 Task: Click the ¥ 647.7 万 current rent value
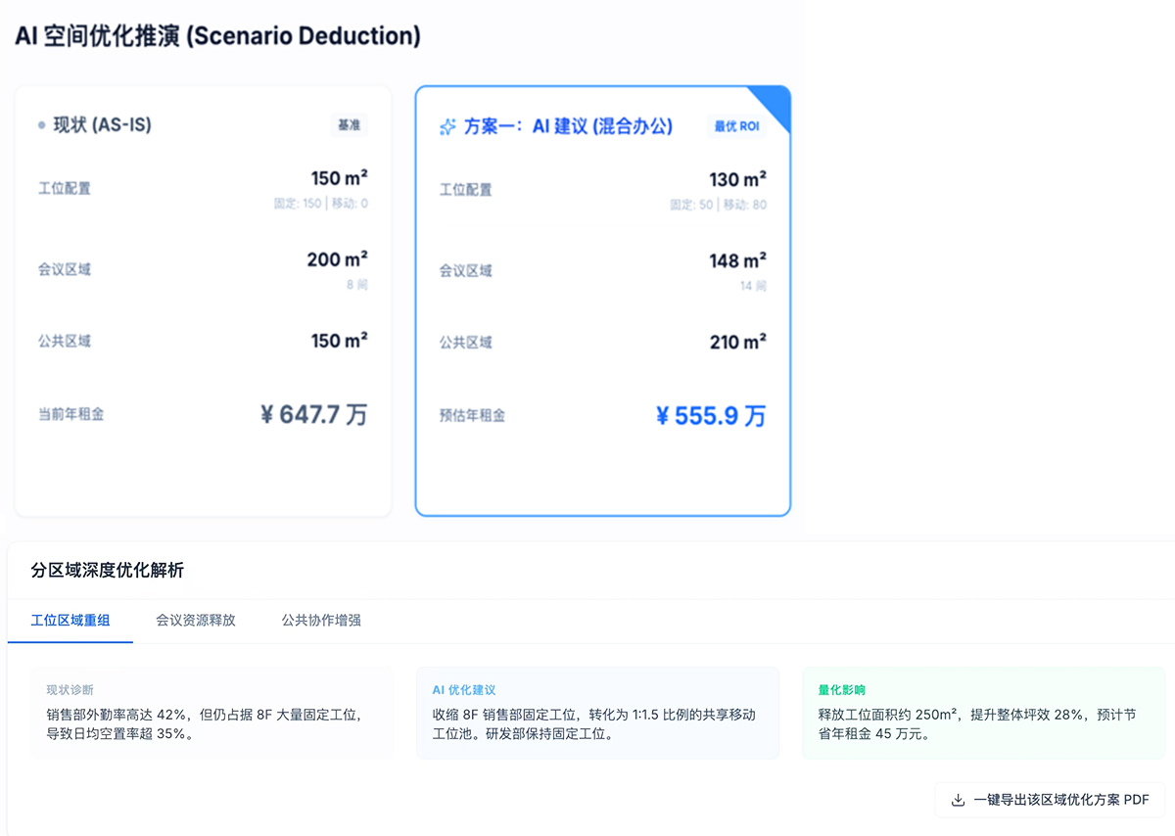(x=313, y=415)
